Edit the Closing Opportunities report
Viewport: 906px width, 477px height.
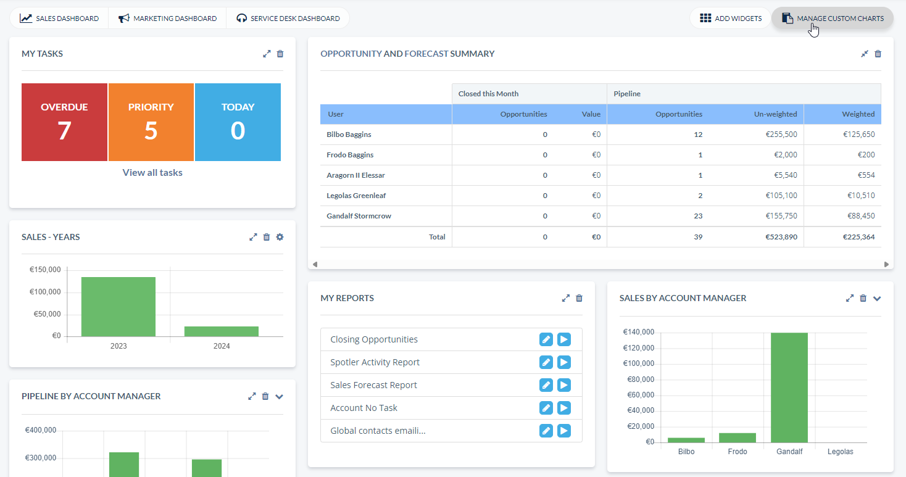546,339
